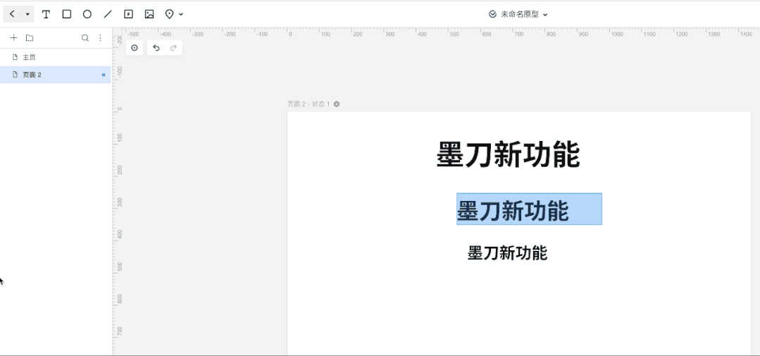Viewport: 760px width, 356px height.
Task: Select the lightning component tool
Action: 128,14
